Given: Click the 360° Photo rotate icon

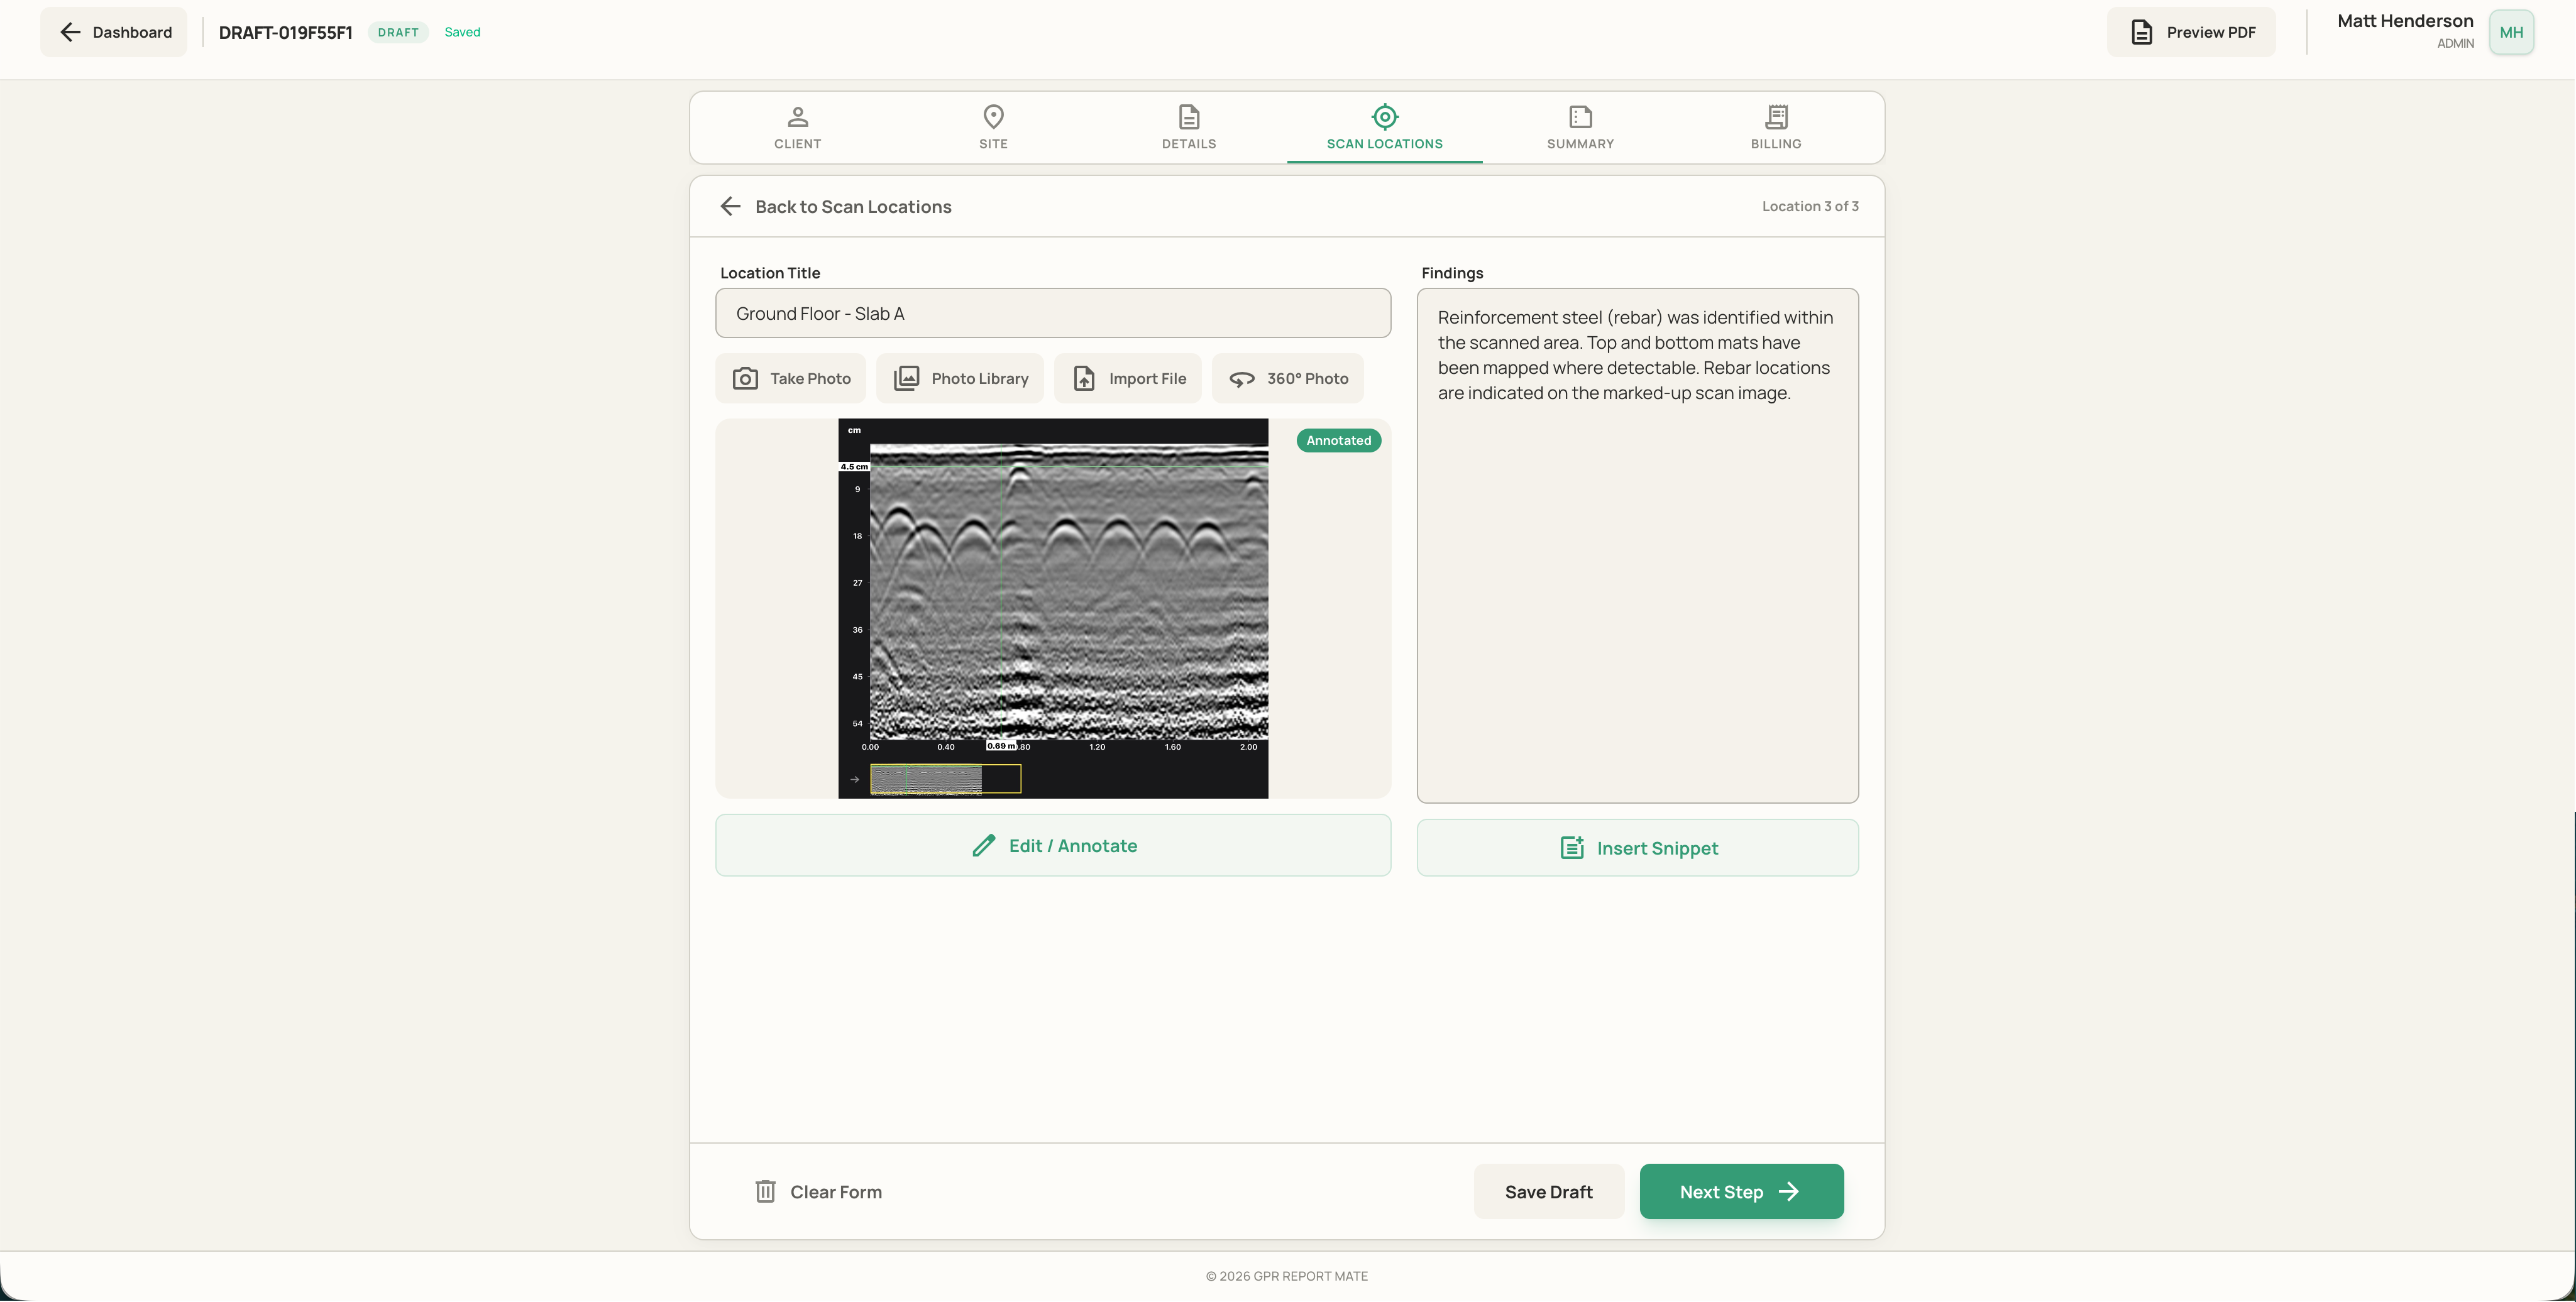Looking at the screenshot, I should [1242, 379].
